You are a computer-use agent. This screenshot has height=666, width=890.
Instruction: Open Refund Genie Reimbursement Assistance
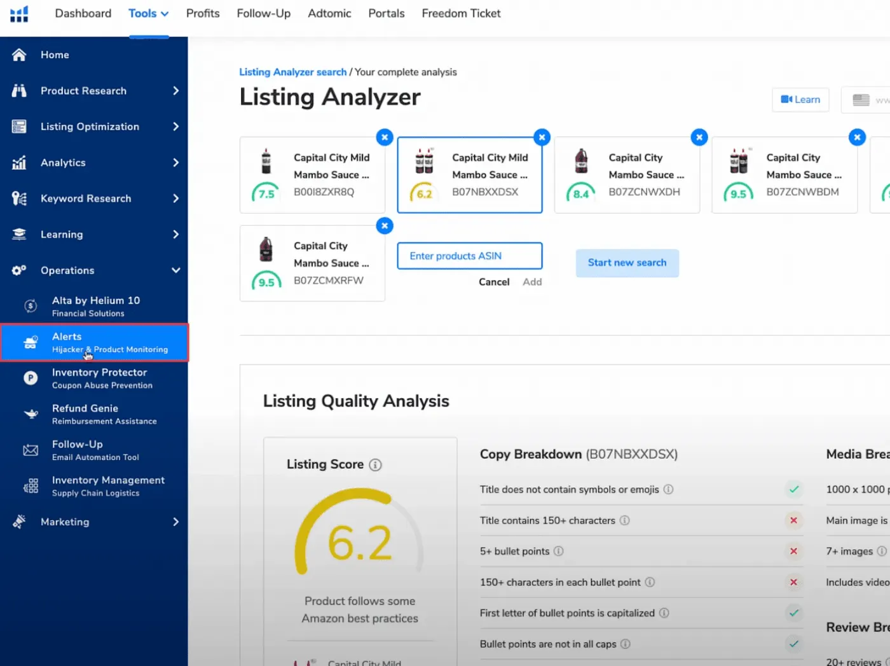(94, 414)
